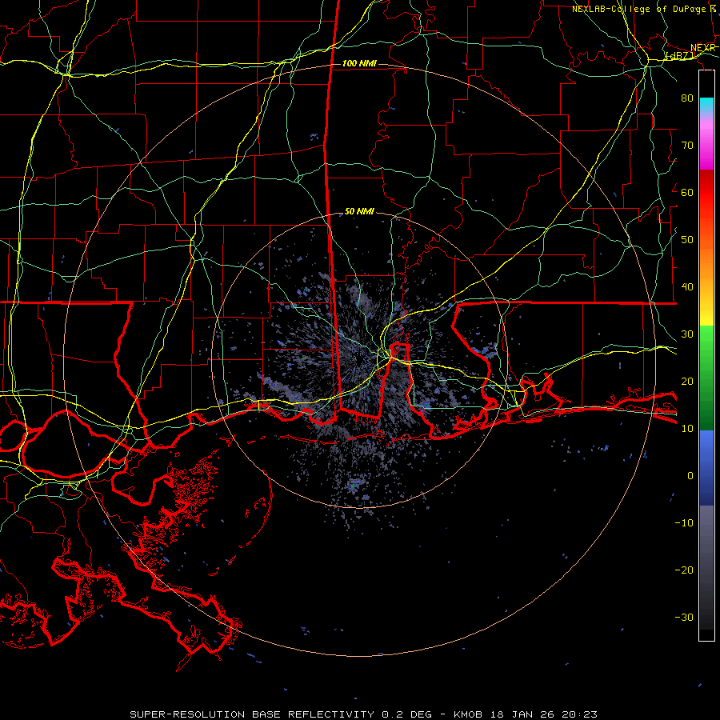Click the 50 value on the reflectivity scale

pos(687,240)
